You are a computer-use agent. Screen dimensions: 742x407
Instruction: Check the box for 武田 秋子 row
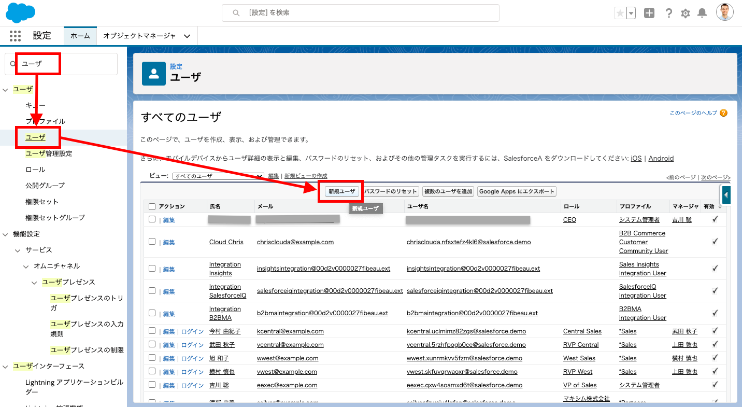click(152, 344)
